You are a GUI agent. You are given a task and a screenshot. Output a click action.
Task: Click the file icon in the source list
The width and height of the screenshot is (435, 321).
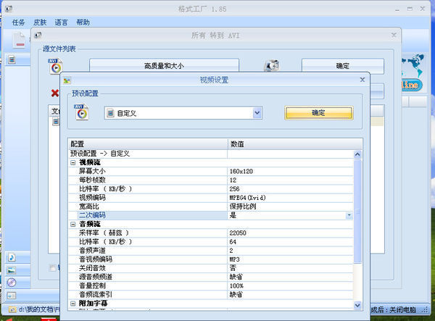[x=56, y=122]
